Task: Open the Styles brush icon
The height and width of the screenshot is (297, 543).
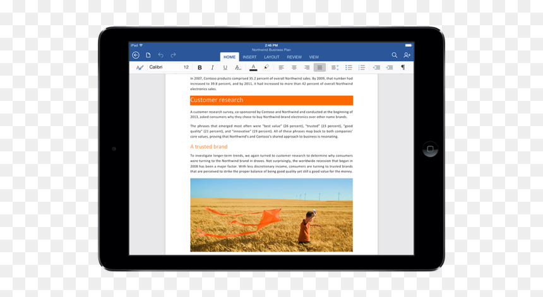Action: [x=140, y=67]
